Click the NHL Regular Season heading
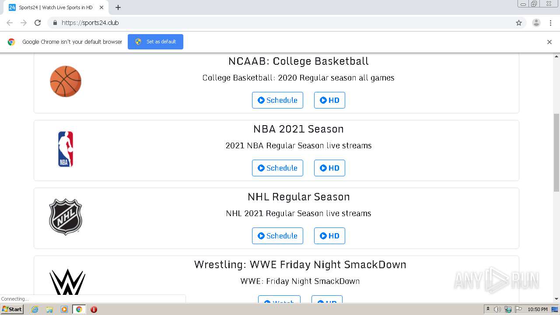Screen dimensions: 560x315 click(x=298, y=197)
